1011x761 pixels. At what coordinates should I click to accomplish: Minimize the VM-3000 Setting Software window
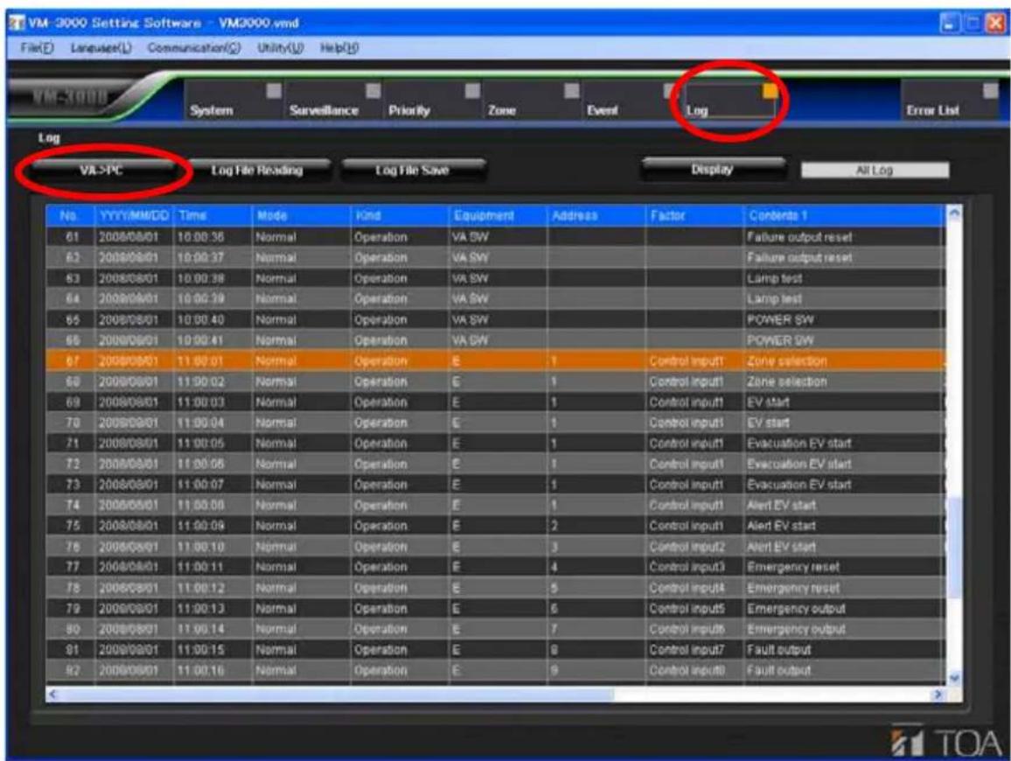click(949, 24)
